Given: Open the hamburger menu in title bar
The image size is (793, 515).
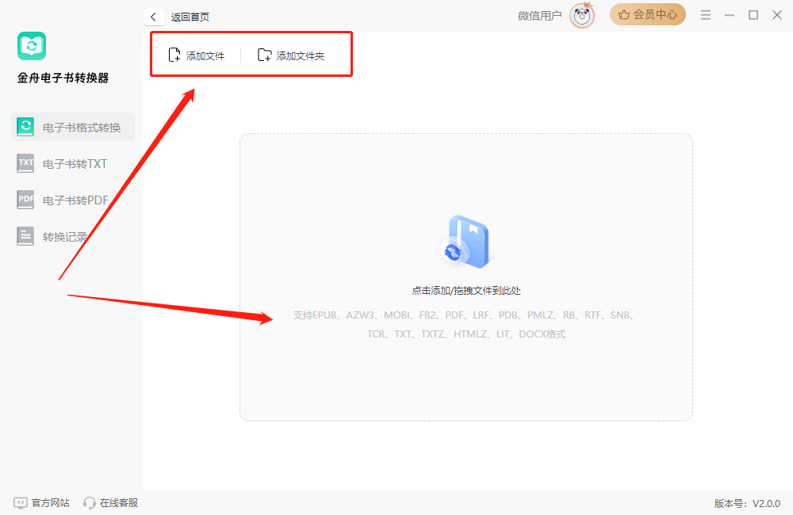Looking at the screenshot, I should click(706, 15).
